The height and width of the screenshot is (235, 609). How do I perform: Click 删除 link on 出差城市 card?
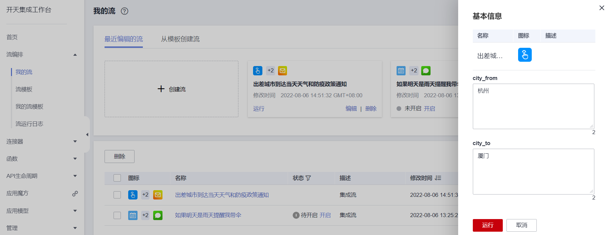point(371,109)
